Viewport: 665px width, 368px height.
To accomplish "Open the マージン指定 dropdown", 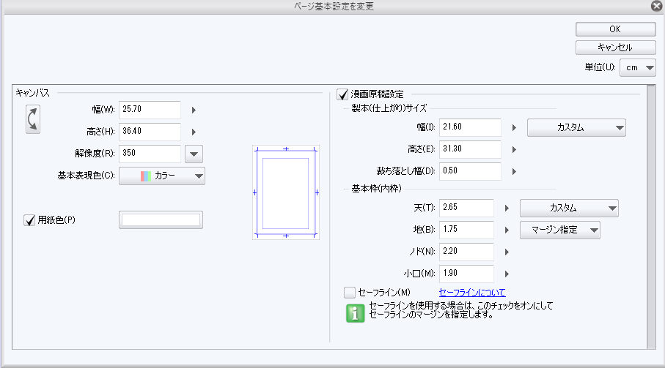I will (x=560, y=230).
